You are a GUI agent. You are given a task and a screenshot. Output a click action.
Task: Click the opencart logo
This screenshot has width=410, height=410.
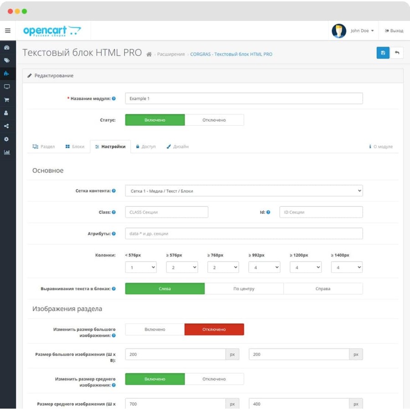click(52, 31)
